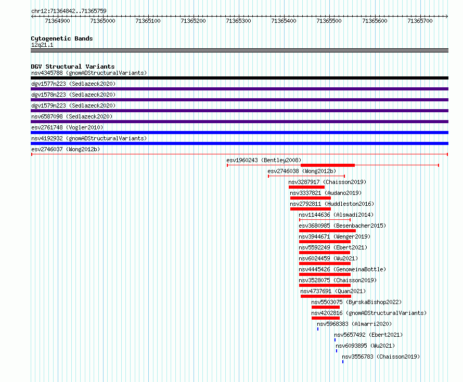The height and width of the screenshot is (382, 463).
Task: Click the chr12:71364842..71365759 region label
Action: coord(69,11)
